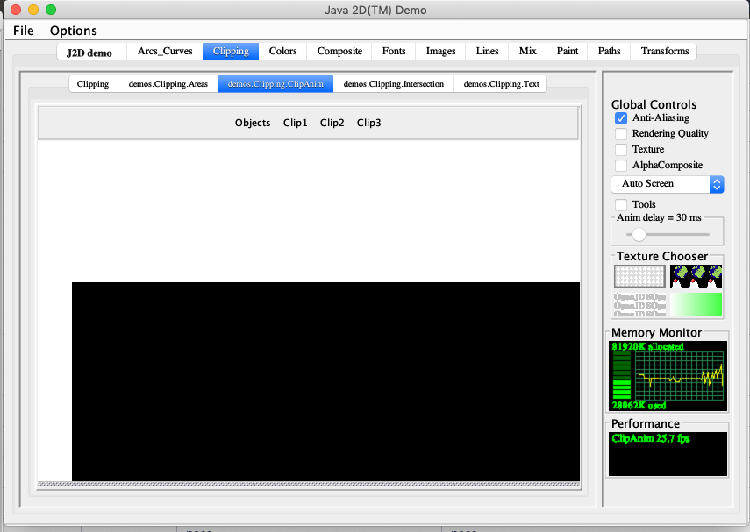Screen dimensions: 750x532
Task: Click the Memory Monitor graph
Action: coord(668,376)
